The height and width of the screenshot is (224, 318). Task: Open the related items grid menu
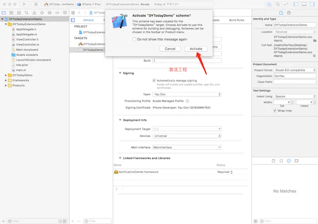click(73, 13)
